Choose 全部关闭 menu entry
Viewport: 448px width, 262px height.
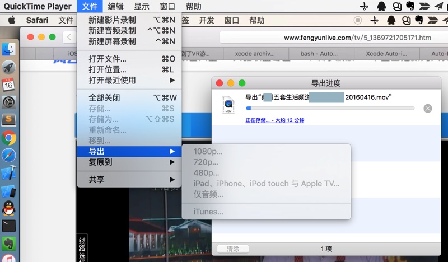(x=129, y=98)
